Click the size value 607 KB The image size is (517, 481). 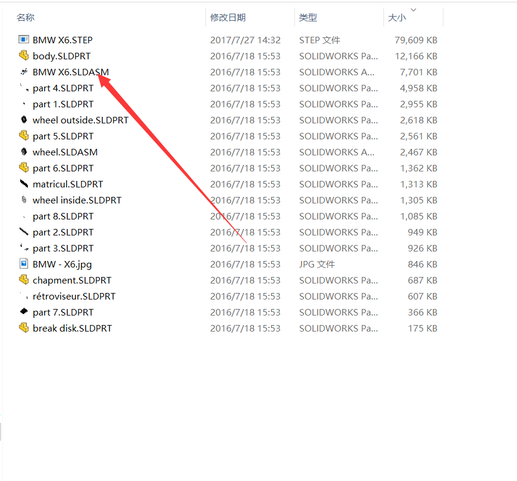423,297
